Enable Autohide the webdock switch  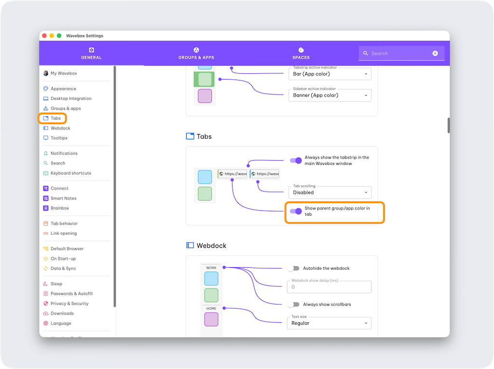point(293,268)
